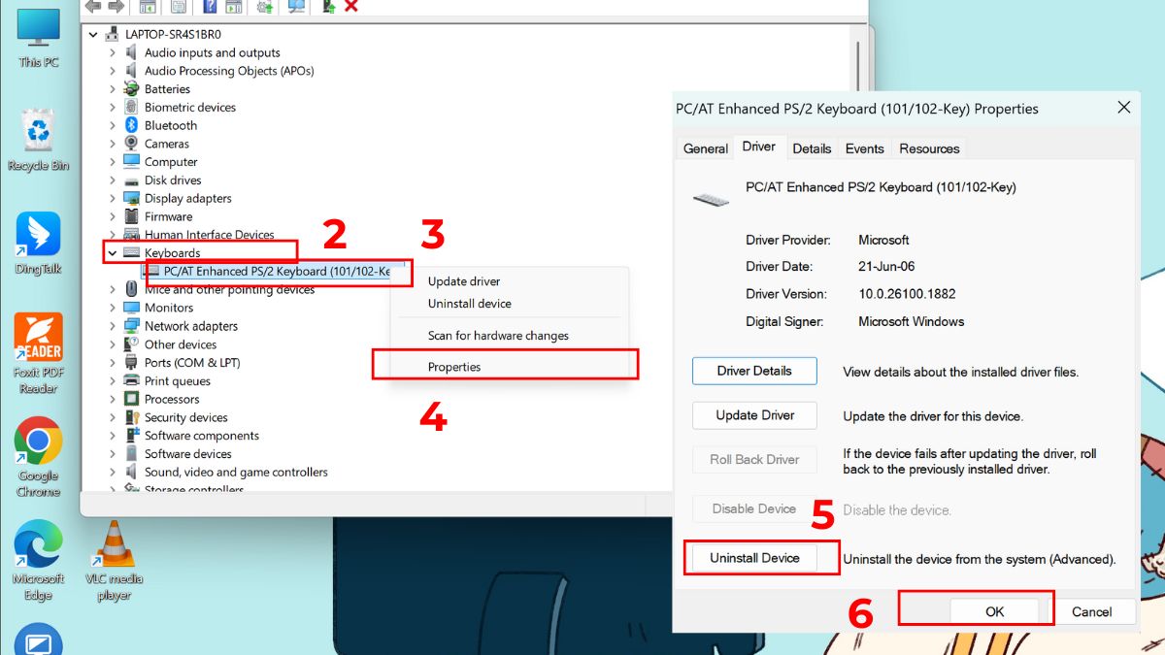
Task: Select the Foxit PDF Reader desktop shortcut
Action: click(39, 354)
